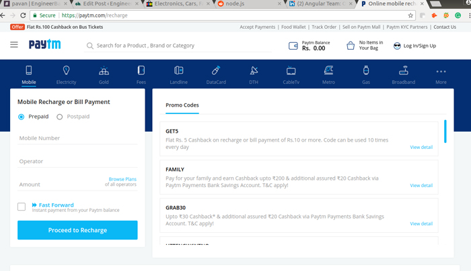471x271 pixels.
Task: View detail of GRAB30 promo code
Action: click(x=421, y=223)
